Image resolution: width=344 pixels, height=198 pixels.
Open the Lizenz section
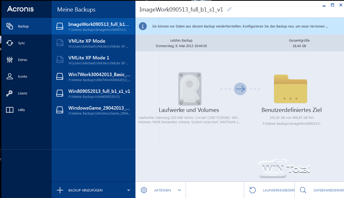coord(26,93)
